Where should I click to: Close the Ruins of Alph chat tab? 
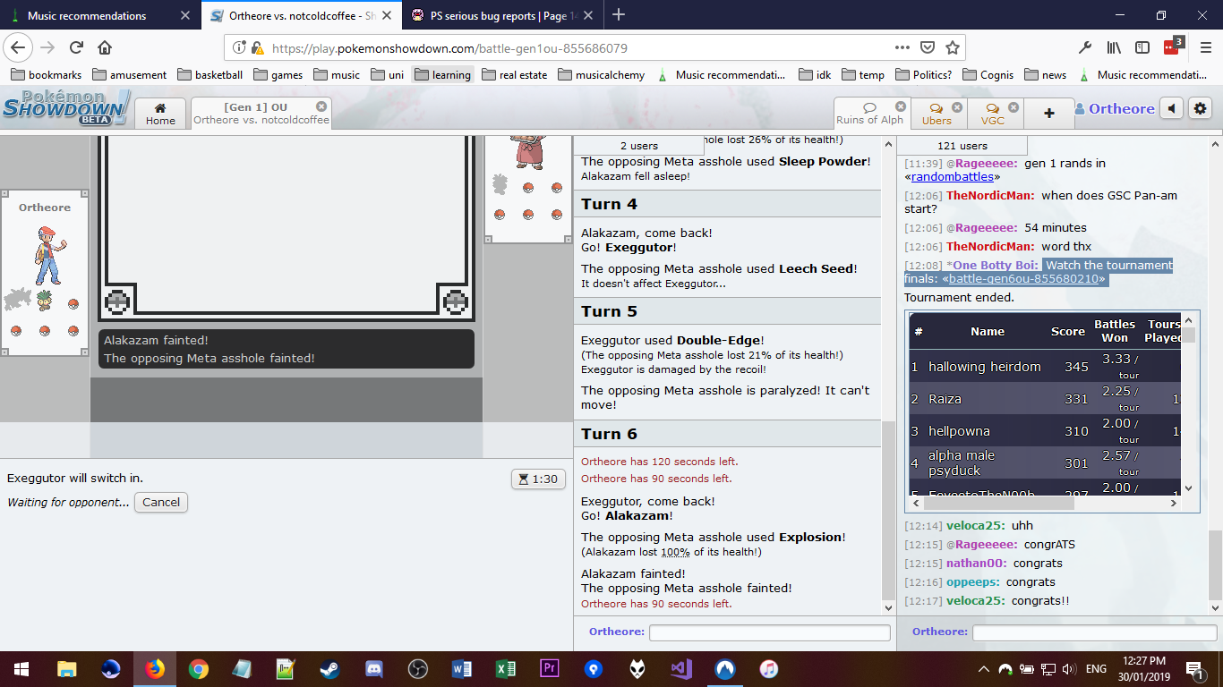[901, 106]
